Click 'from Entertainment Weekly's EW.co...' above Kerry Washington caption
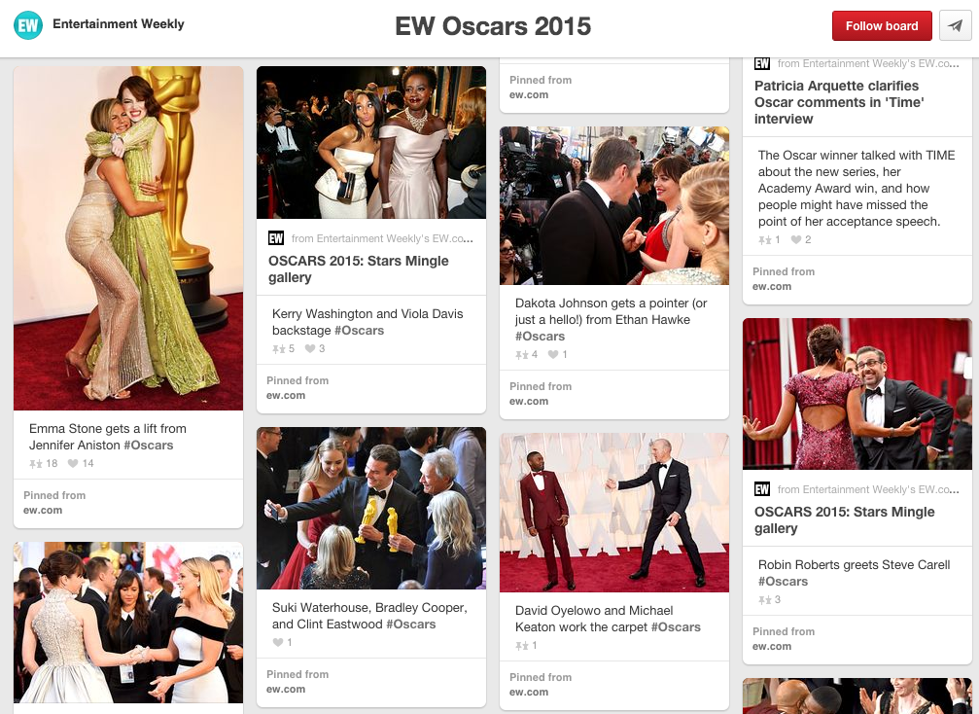This screenshot has width=979, height=714. point(382,238)
